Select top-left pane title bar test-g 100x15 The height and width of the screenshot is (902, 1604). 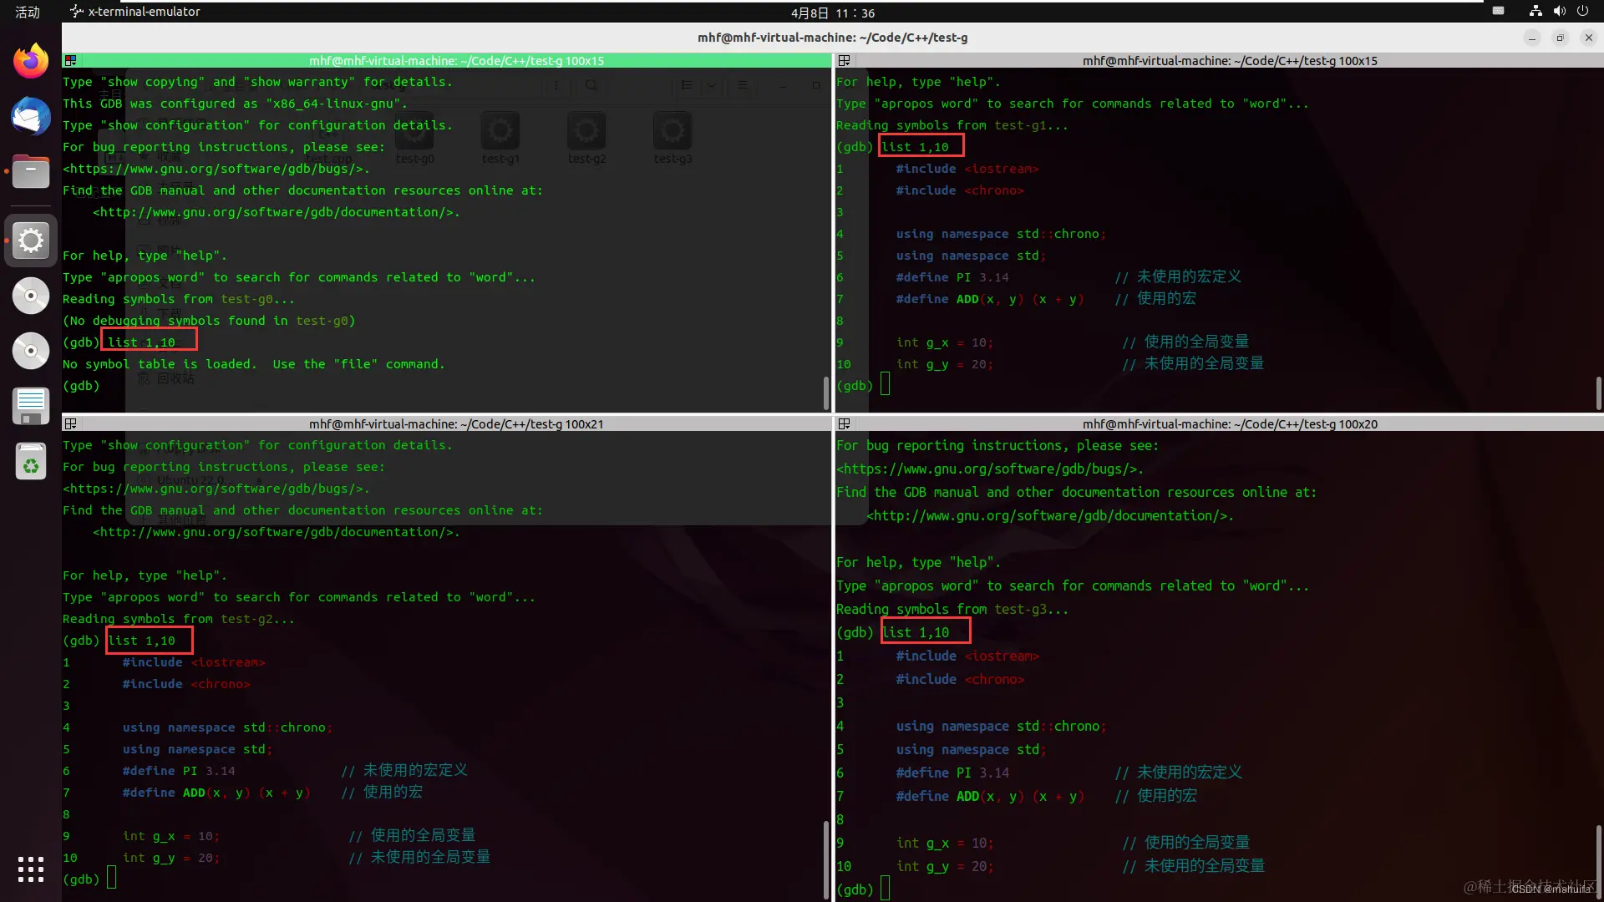(x=456, y=61)
